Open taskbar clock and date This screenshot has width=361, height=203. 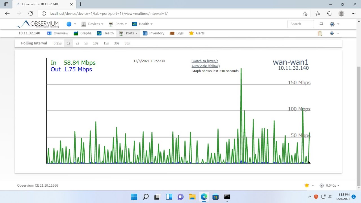(x=343, y=197)
